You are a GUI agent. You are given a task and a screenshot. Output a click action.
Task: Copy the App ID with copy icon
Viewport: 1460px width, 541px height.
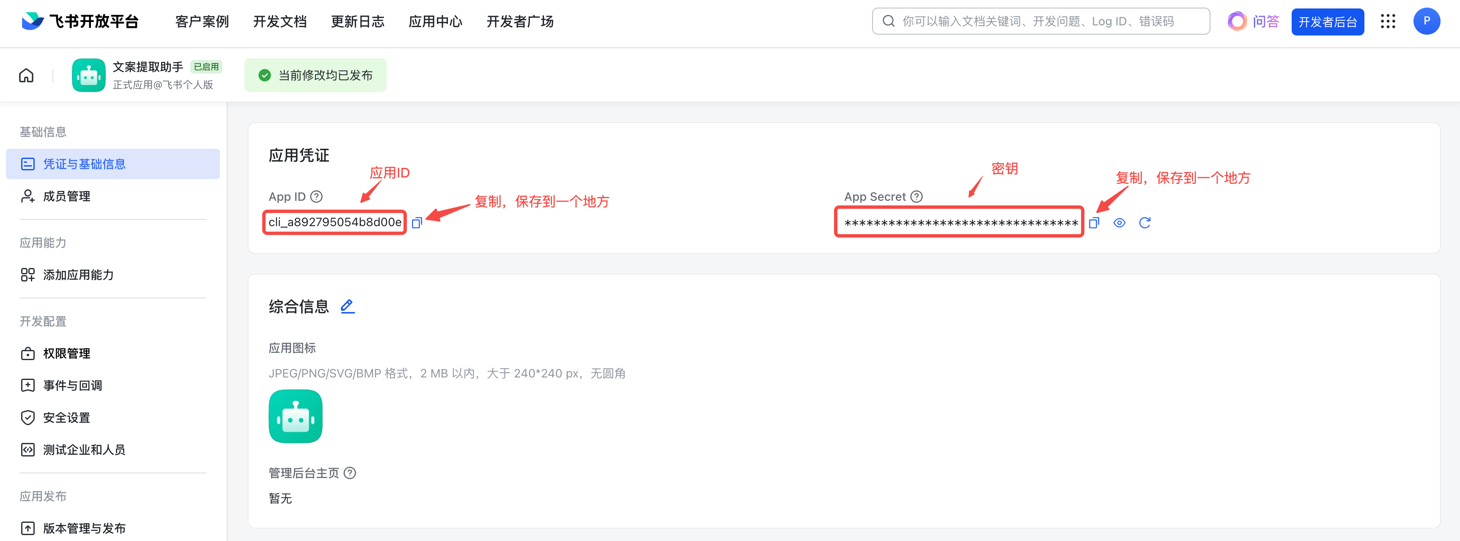click(417, 223)
